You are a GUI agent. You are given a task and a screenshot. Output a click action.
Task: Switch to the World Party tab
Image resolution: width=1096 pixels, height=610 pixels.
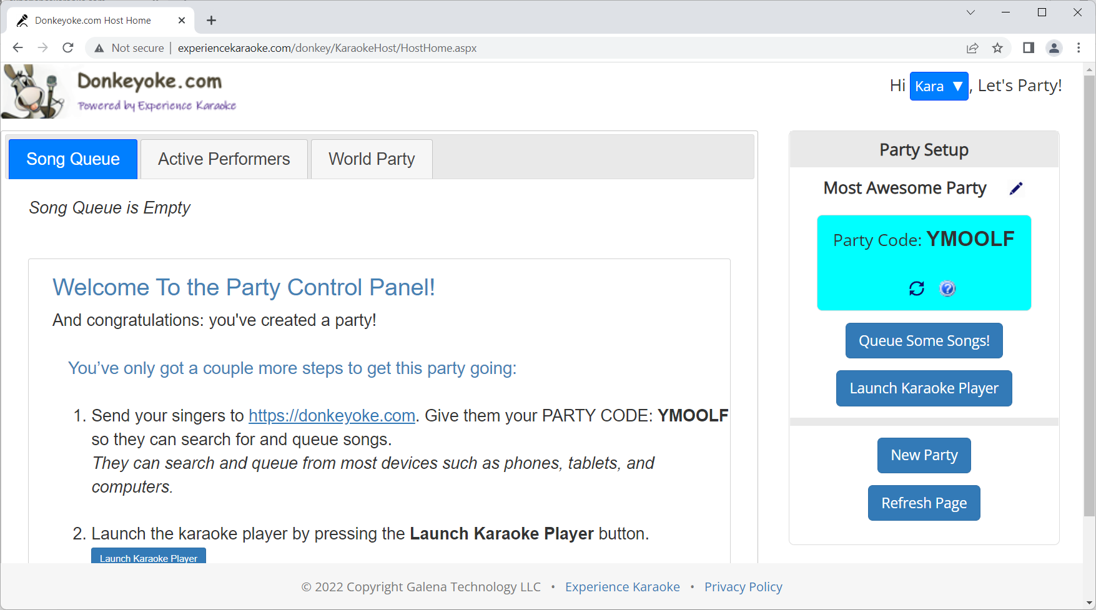372,159
